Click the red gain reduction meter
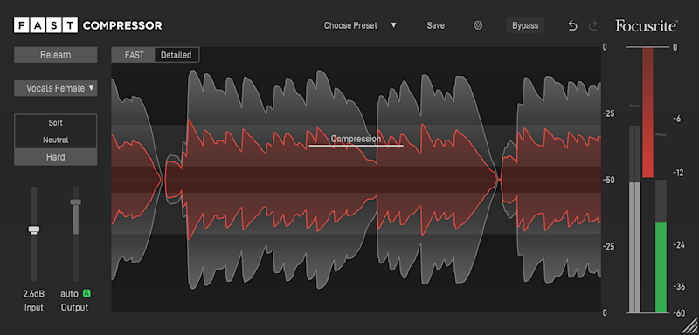Image resolution: width=699 pixels, height=335 pixels. tap(647, 113)
